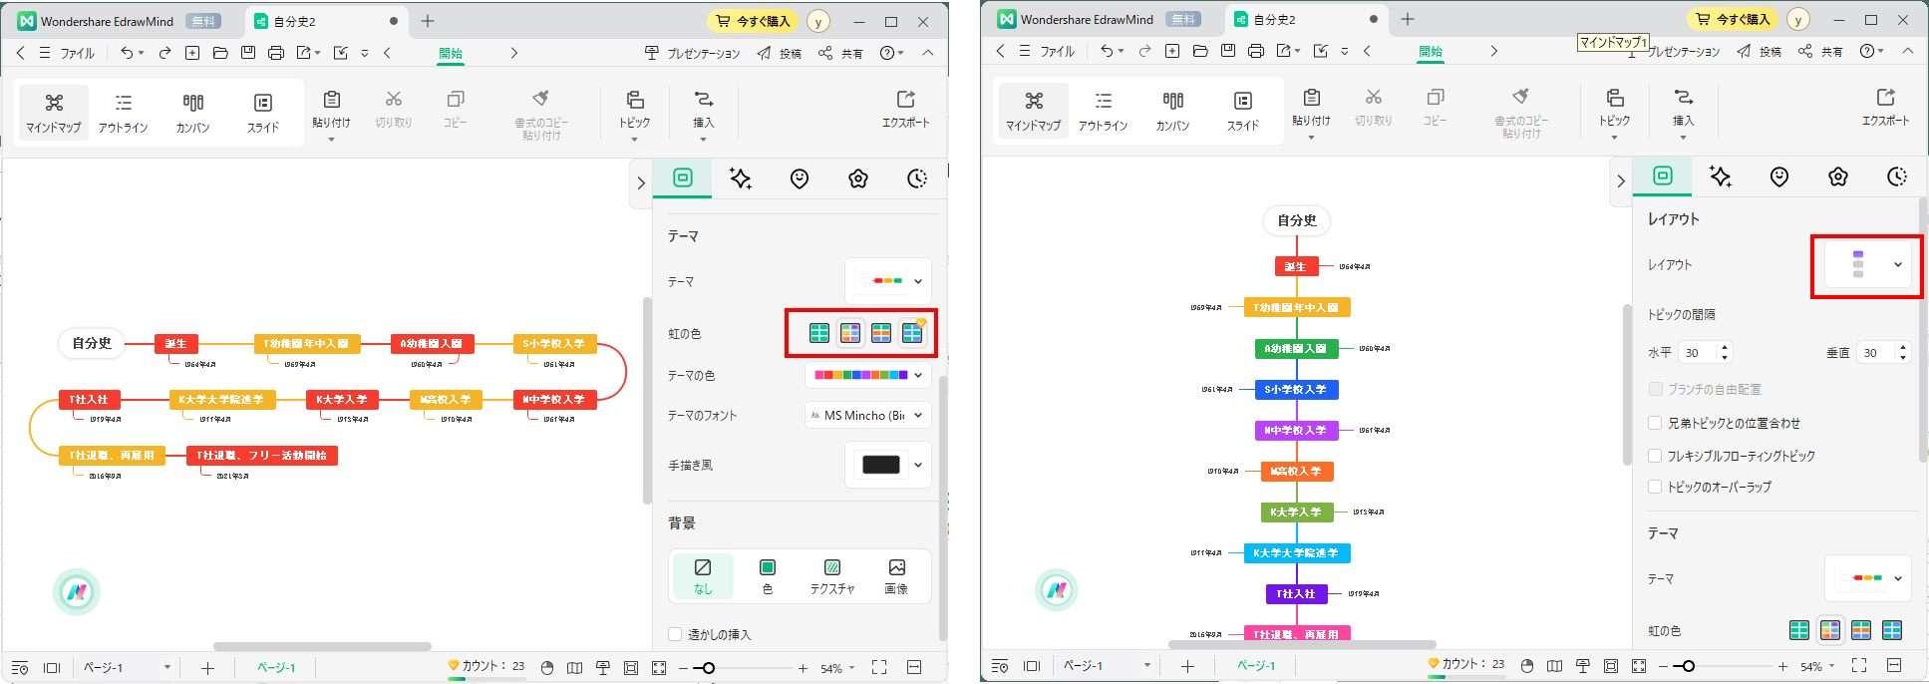Select the なし background option
1929x684 pixels.
tap(703, 576)
